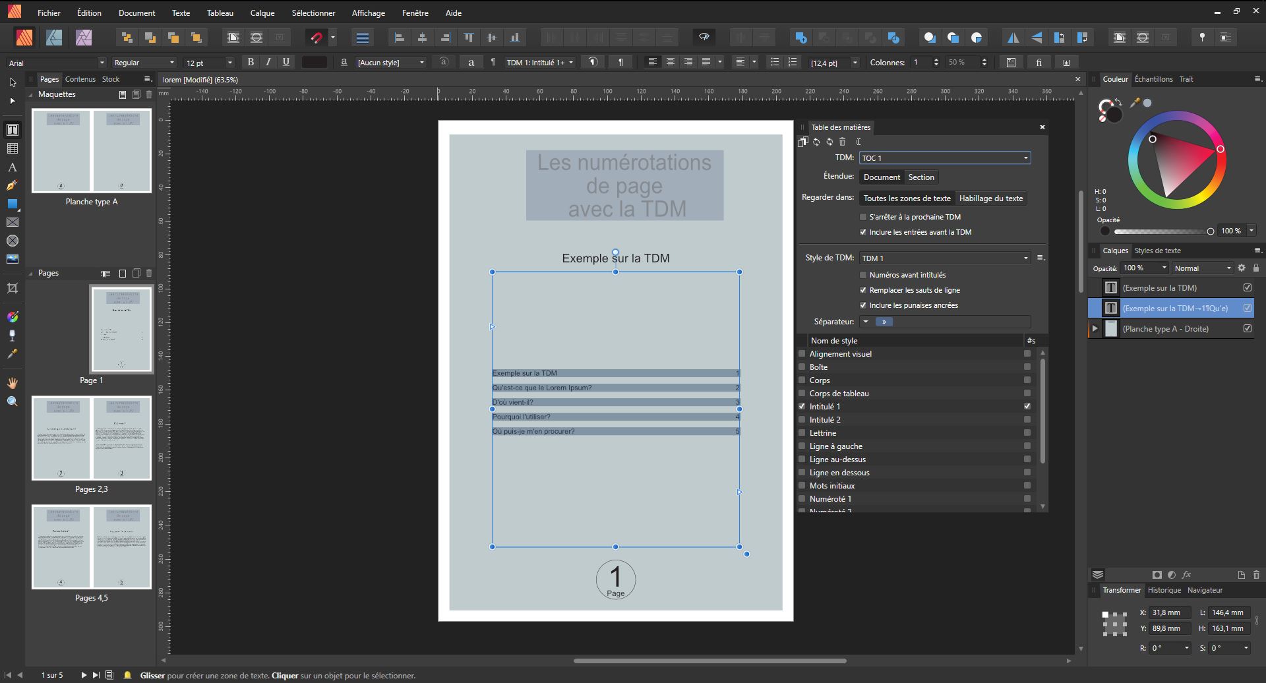Viewport: 1266px width, 683px height.
Task: Uncheck Remplacer les sauts de ligne
Action: coord(863,290)
